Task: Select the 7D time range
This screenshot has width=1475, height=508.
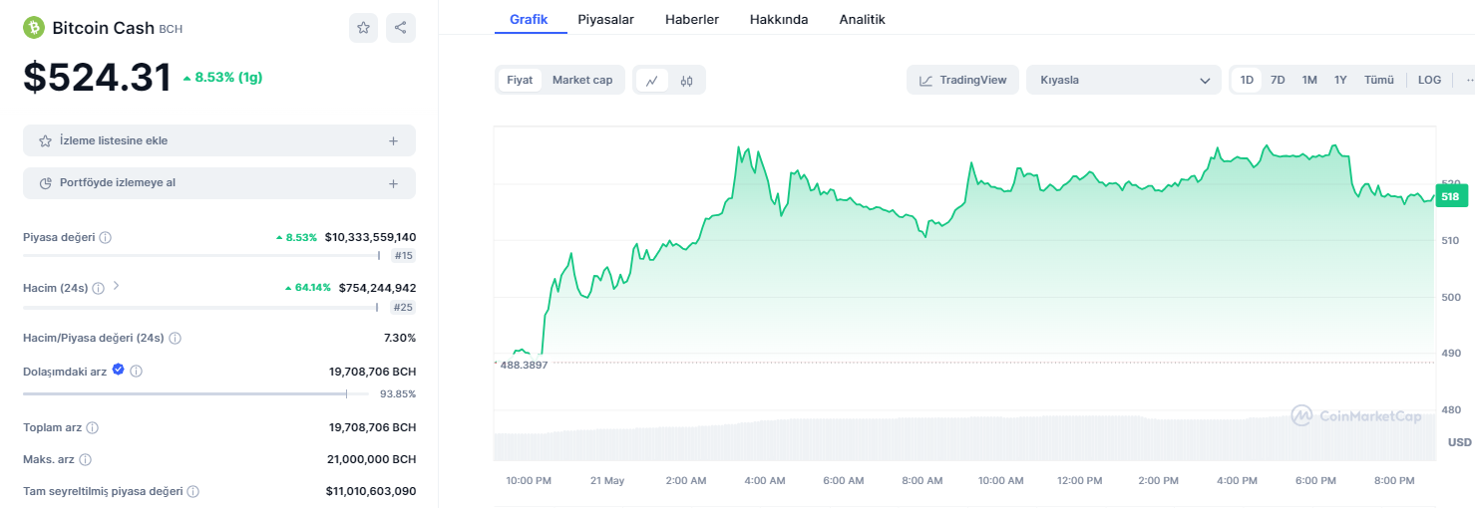Action: (x=1278, y=80)
